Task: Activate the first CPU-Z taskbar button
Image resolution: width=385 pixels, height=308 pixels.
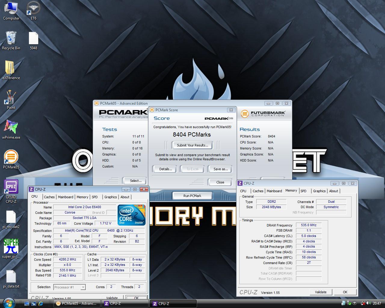Action: [125, 303]
